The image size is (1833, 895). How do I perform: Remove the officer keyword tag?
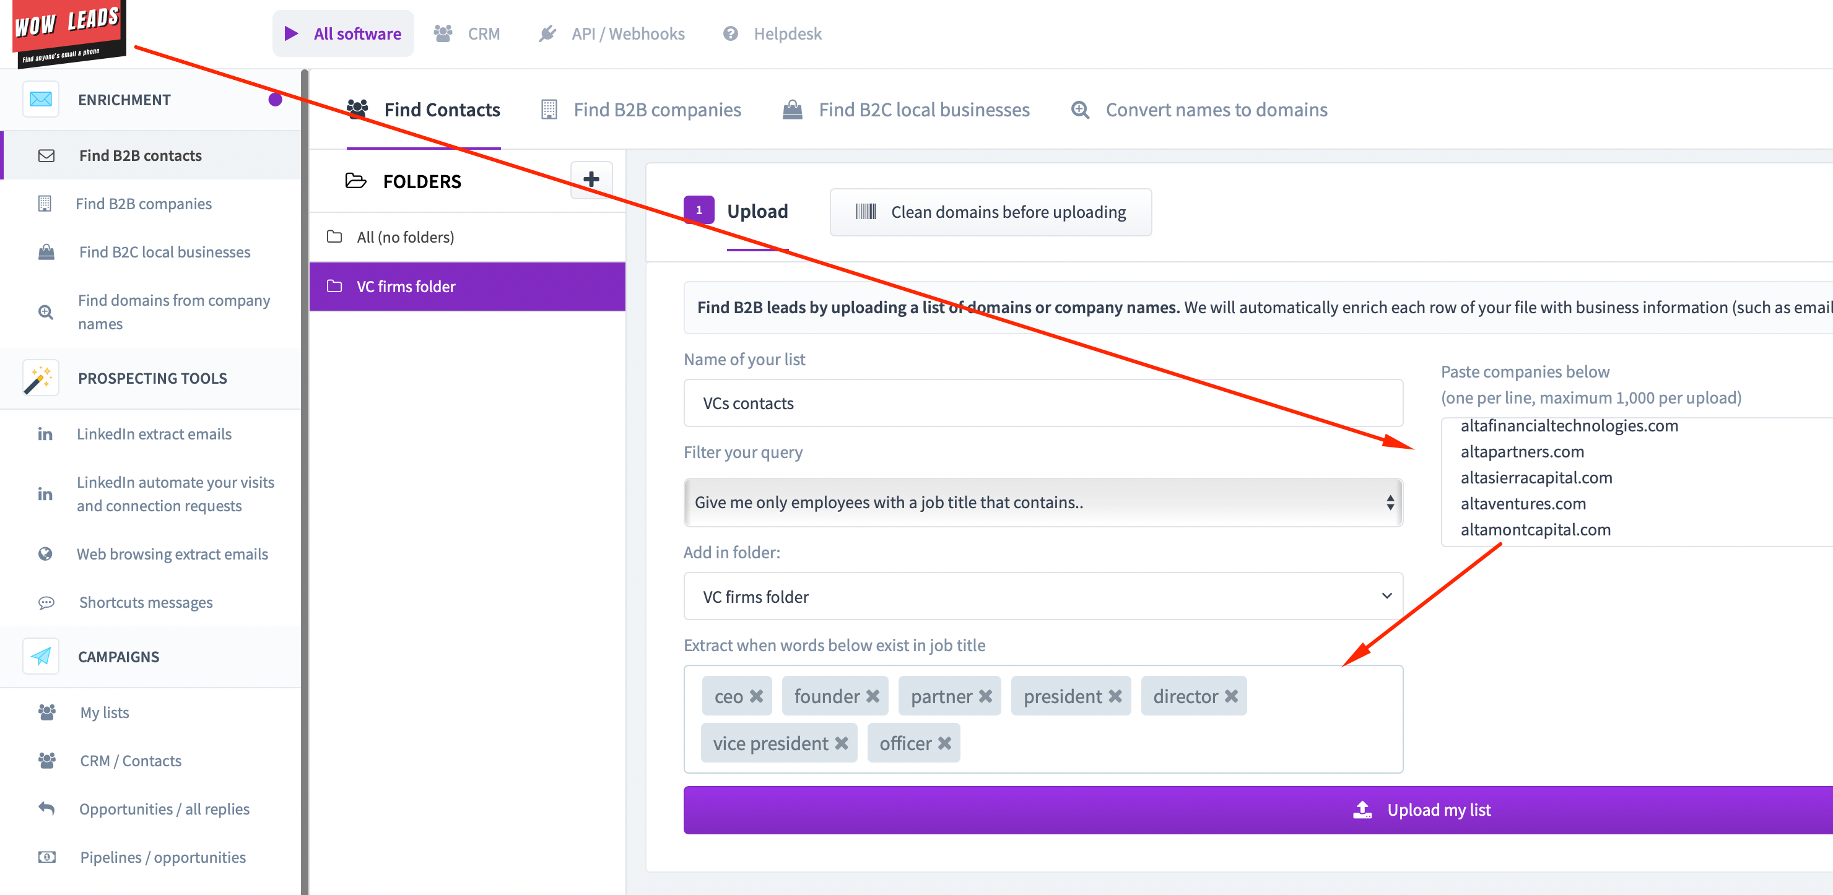[x=944, y=743]
